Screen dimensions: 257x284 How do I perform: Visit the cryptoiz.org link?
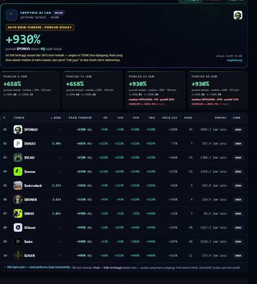click(234, 60)
